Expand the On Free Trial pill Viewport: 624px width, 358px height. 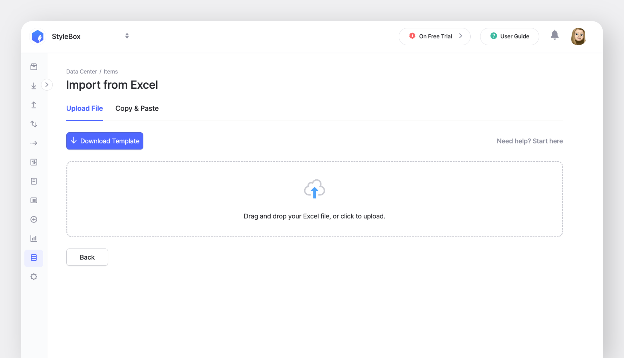434,37
